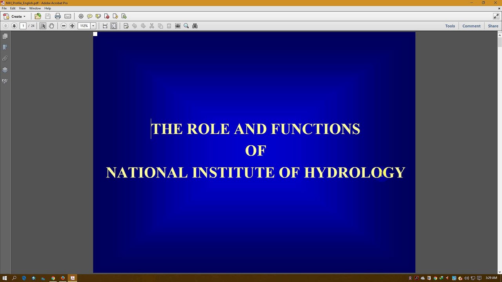Click the 3:29 AM system clock
Image resolution: width=502 pixels, height=282 pixels.
coord(491,278)
